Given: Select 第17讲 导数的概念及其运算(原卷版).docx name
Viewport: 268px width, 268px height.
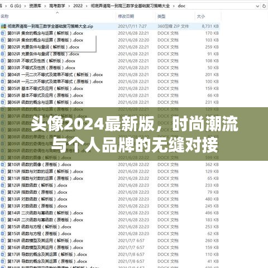Looking at the screenshot, I should pos(47,261).
